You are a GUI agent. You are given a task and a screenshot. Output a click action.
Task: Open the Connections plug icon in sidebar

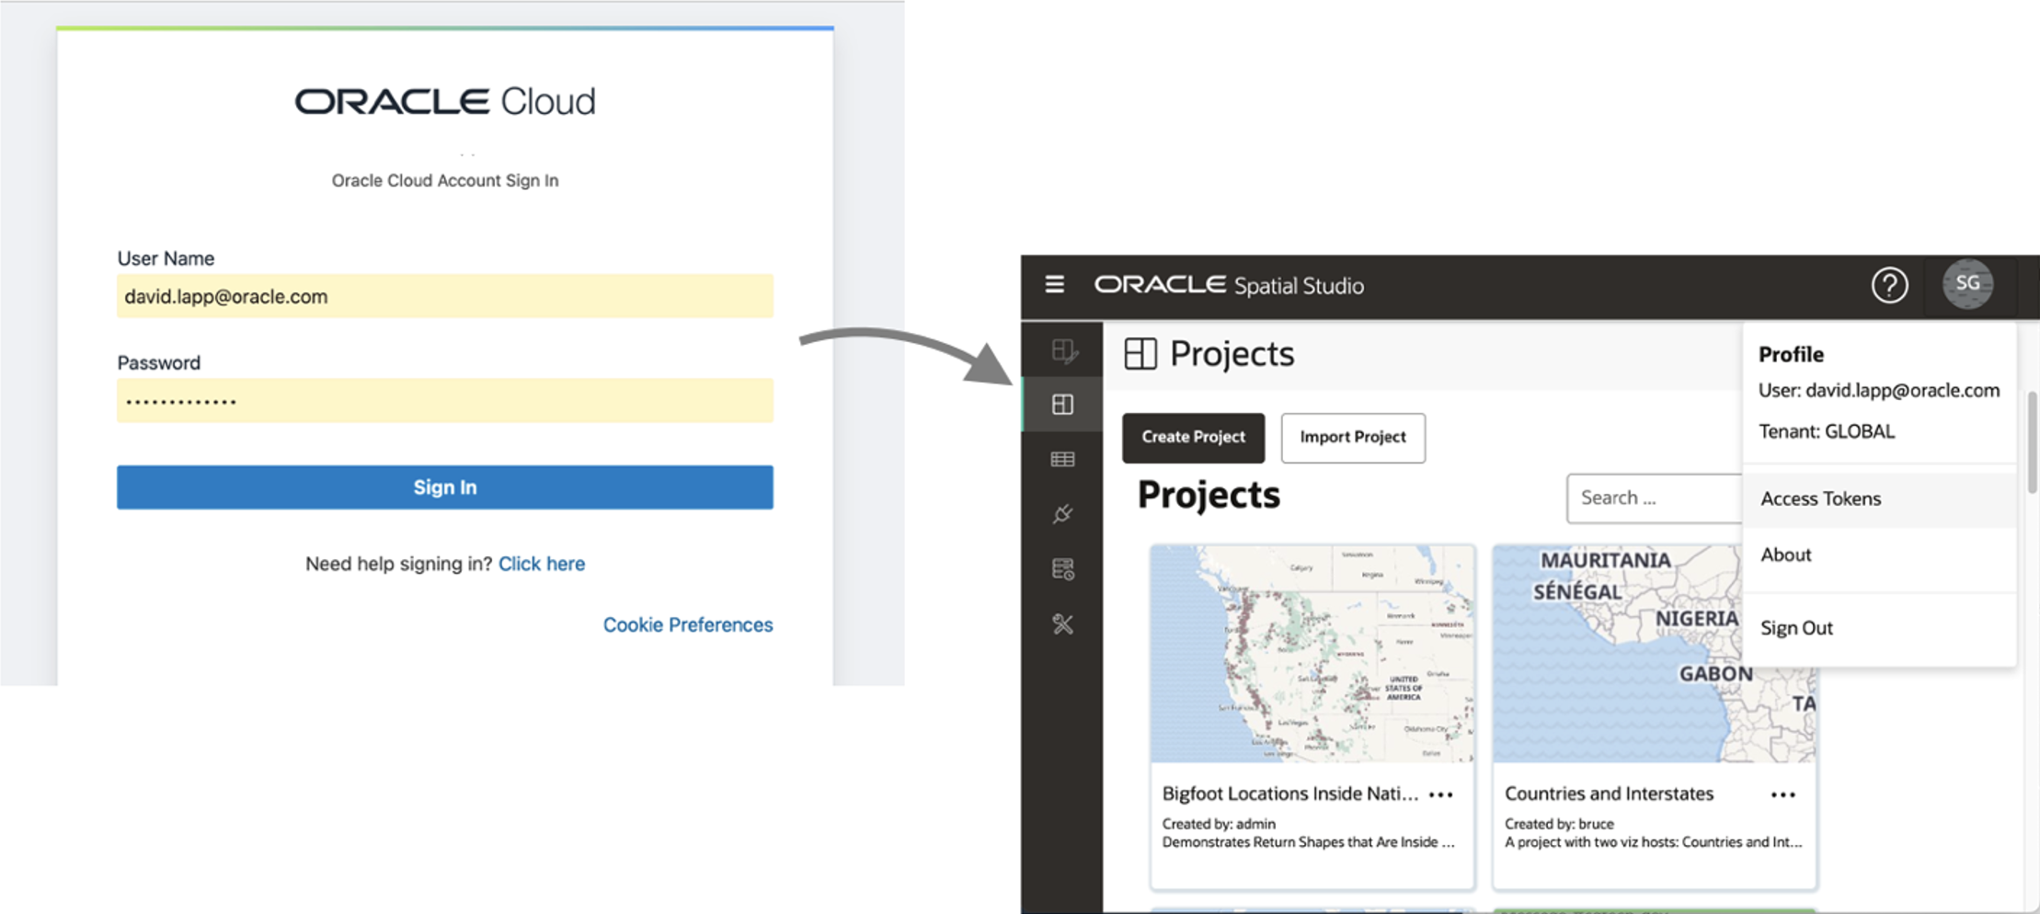(x=1063, y=514)
